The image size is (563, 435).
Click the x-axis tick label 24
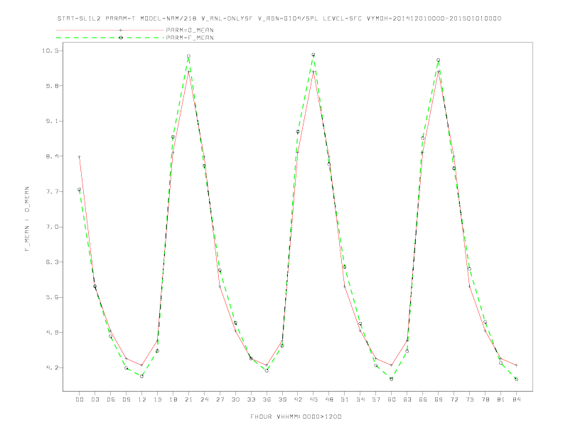[x=204, y=399]
